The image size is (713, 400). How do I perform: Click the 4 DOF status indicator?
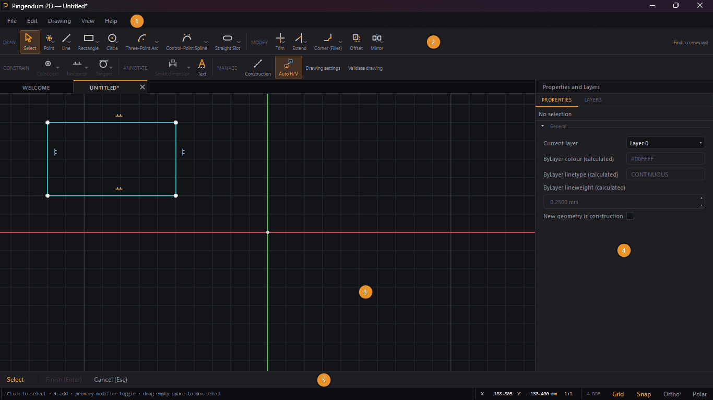[593, 394]
